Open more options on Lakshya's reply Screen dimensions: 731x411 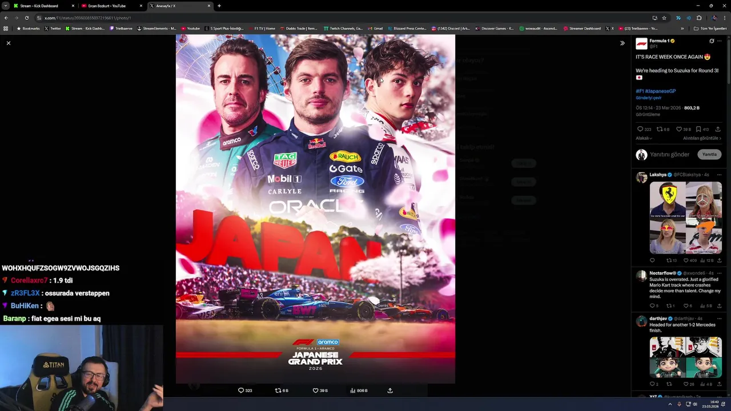720,175
